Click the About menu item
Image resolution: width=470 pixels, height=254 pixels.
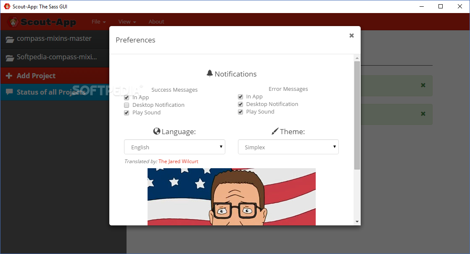pyautogui.click(x=156, y=21)
